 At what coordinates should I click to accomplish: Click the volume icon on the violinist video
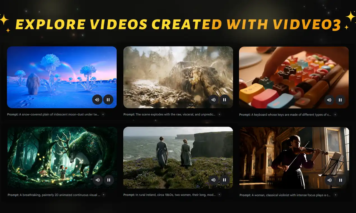point(330,180)
